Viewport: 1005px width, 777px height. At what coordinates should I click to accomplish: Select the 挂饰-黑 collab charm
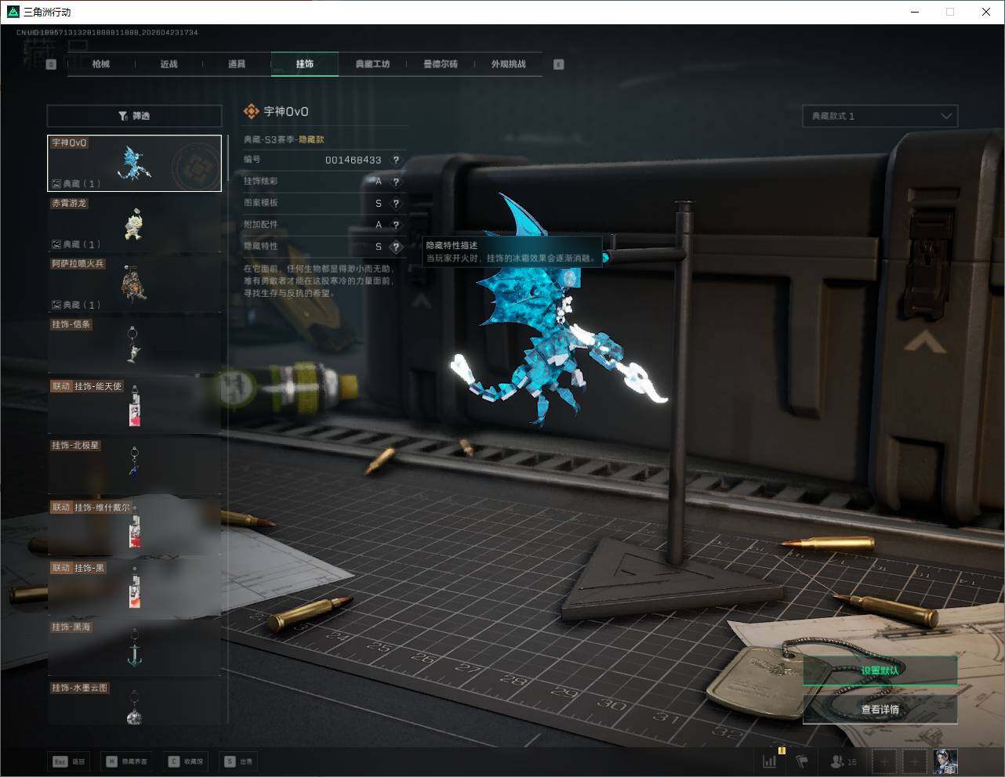[x=134, y=587]
